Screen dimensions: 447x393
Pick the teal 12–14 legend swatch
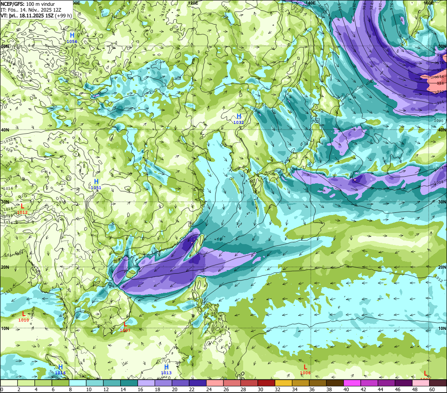tap(112, 383)
